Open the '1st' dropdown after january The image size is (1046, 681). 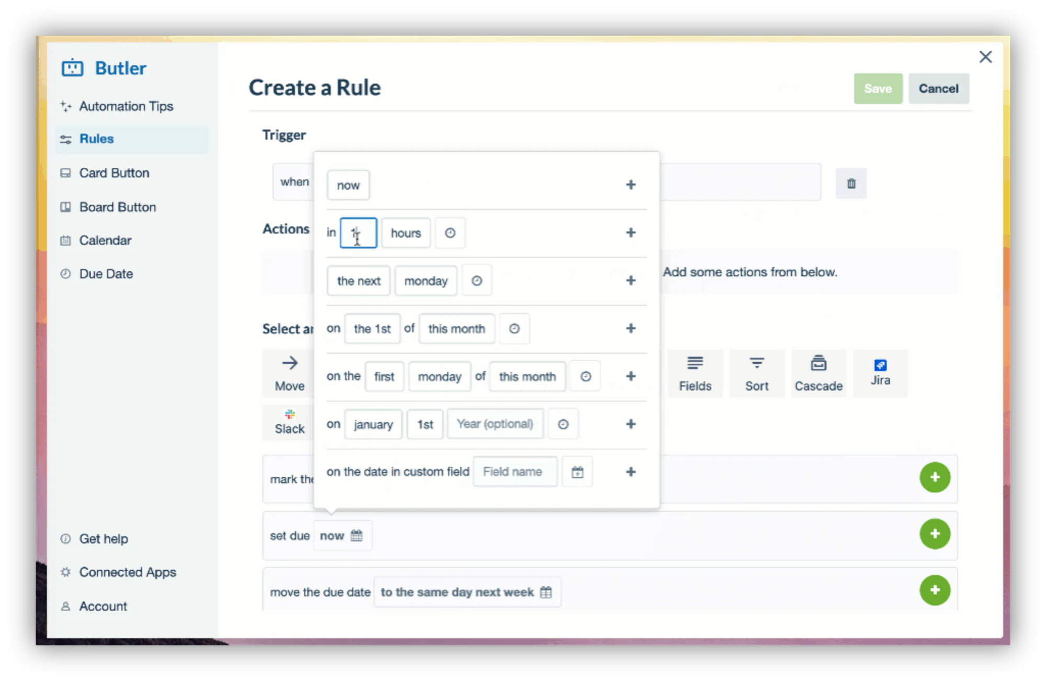[425, 424]
